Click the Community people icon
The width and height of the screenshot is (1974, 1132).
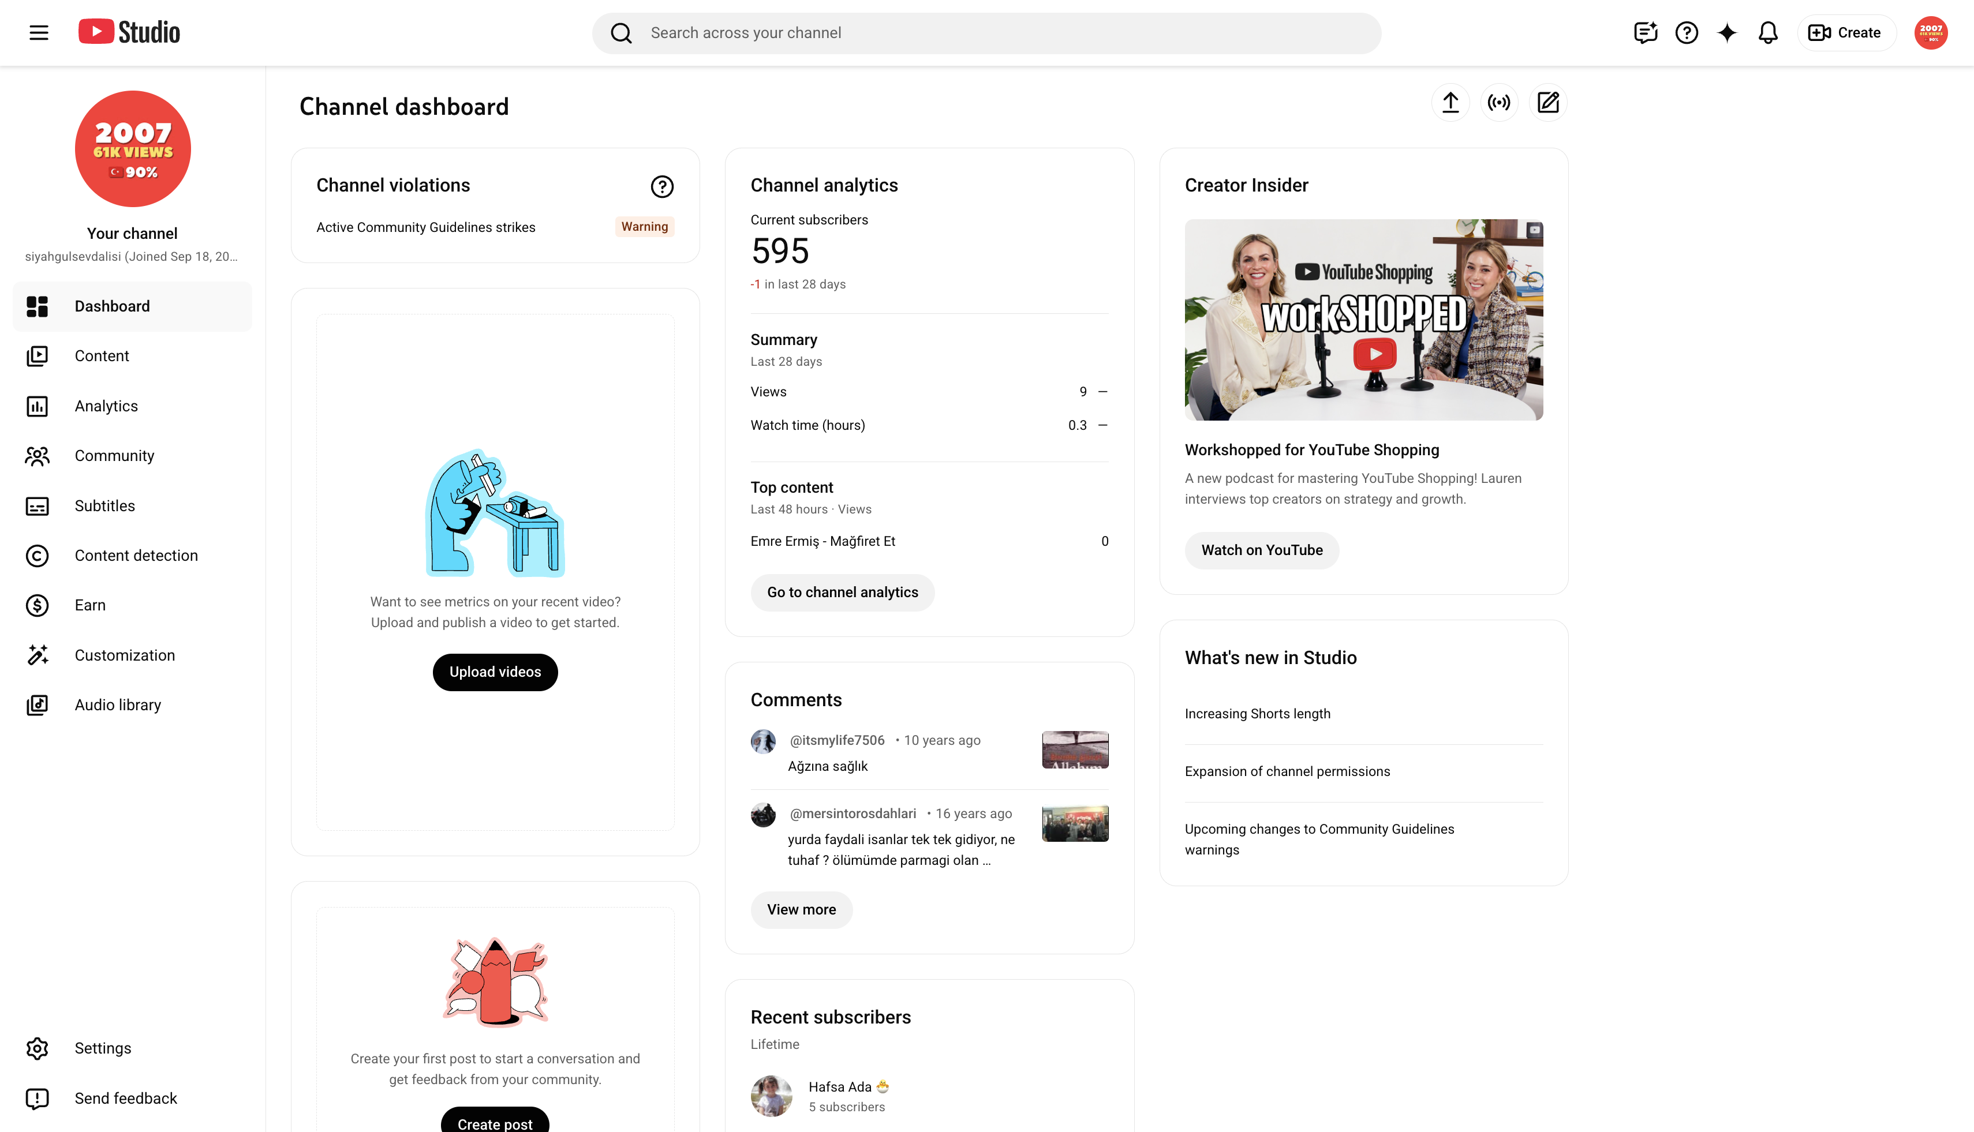[38, 456]
